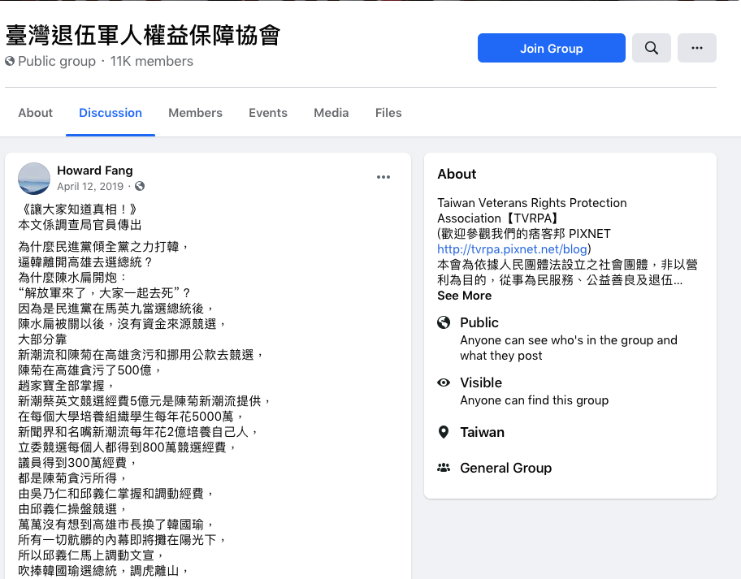The image size is (741, 579).
Task: Go to the Events tab
Action: 268,113
